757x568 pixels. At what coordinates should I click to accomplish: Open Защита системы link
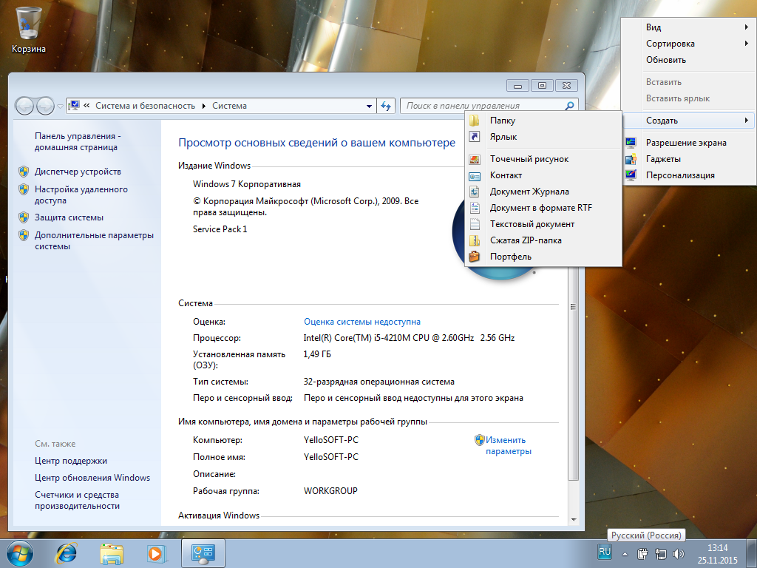[x=69, y=217]
